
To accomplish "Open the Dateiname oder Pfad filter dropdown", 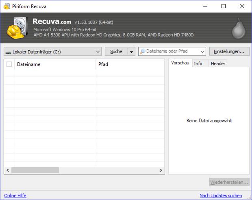I will click(202, 51).
